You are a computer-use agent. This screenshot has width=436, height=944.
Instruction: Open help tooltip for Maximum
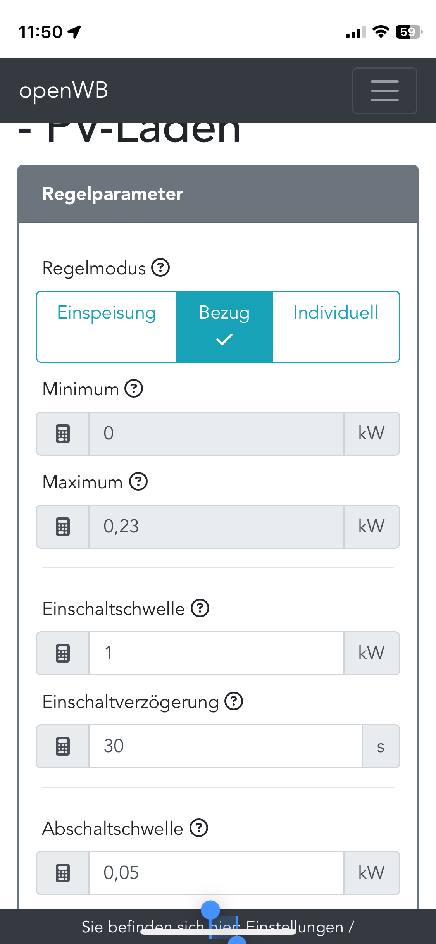138,482
